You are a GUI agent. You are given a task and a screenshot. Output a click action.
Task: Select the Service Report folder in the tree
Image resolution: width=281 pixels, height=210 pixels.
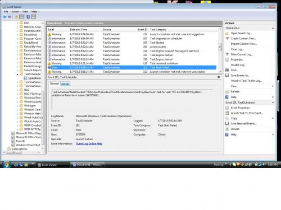point(32,70)
